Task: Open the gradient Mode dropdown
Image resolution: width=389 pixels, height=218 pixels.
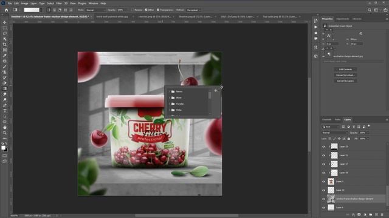Action: coord(95,10)
